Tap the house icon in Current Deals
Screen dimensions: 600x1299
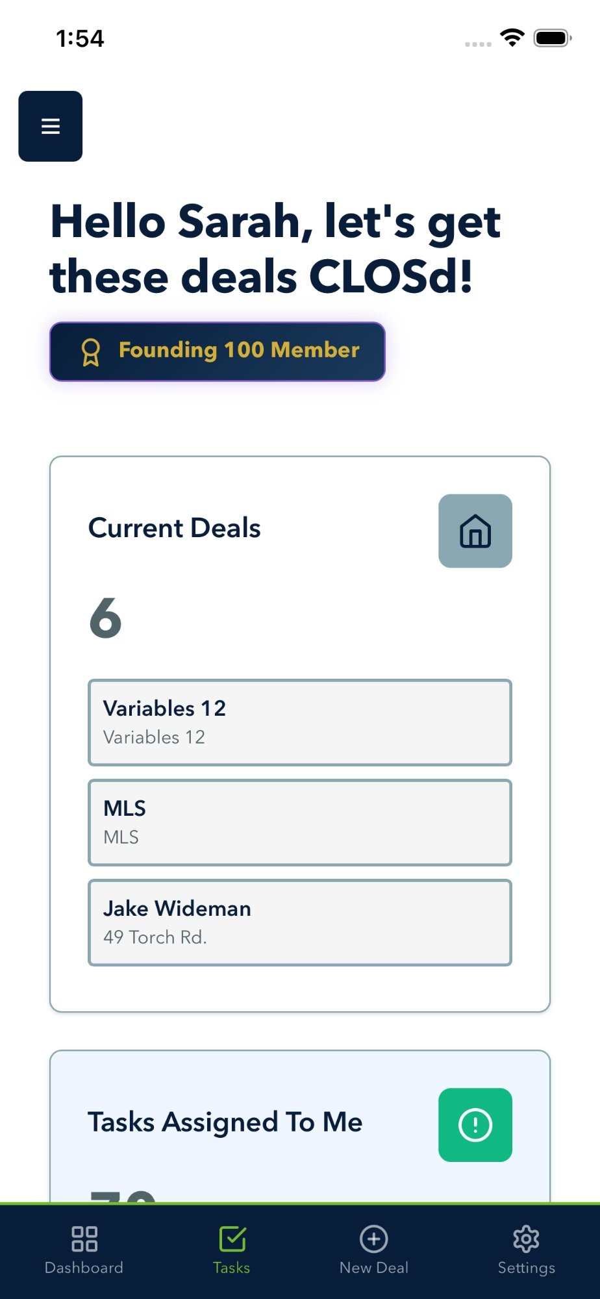click(475, 531)
